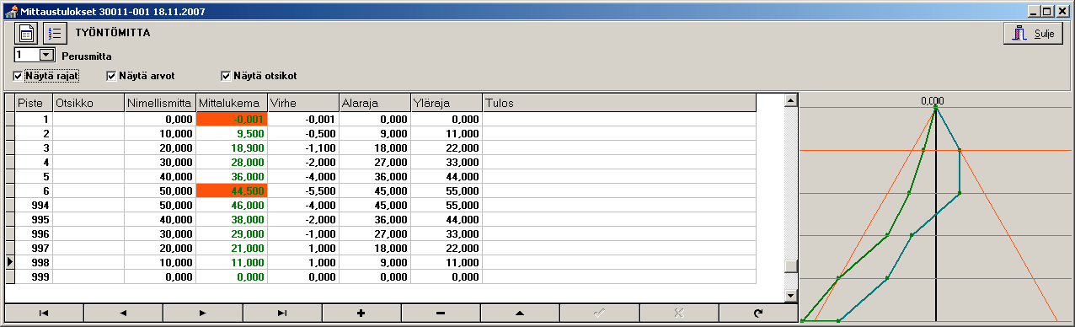Click Mittalukema value 46,000
The width and height of the screenshot is (1075, 327).
coord(231,205)
